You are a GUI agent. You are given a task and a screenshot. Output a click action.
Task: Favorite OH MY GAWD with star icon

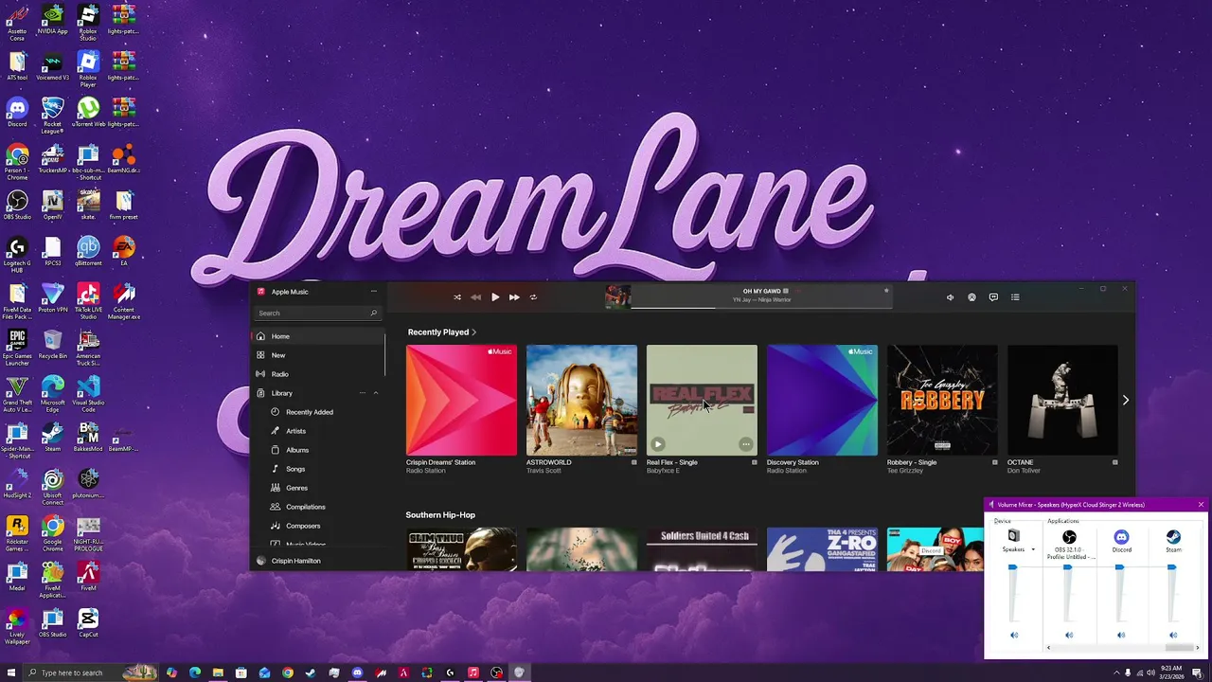pos(886,291)
